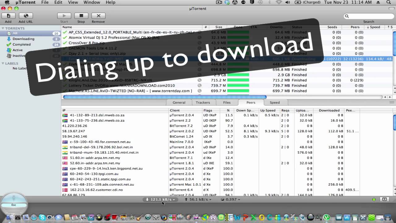
Task: Click the Add torrent toolbar icon
Action: [x=8, y=16]
